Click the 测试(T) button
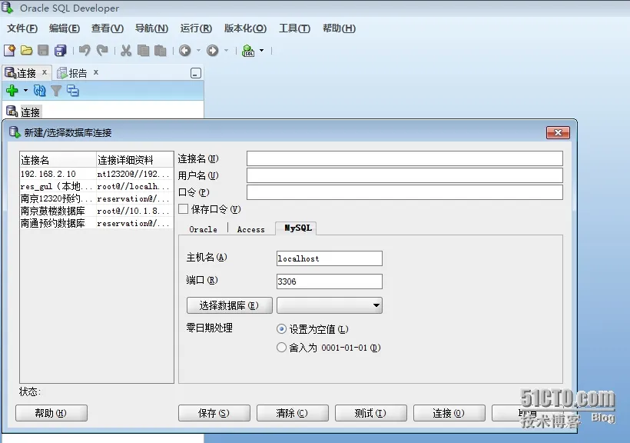Screen dimensions: 630x443 click(x=370, y=413)
